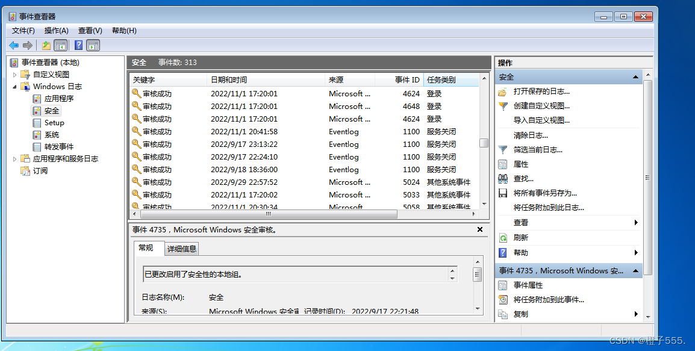The height and width of the screenshot is (351, 695).
Task: Click the 复制 copy icon
Action: [x=503, y=314]
